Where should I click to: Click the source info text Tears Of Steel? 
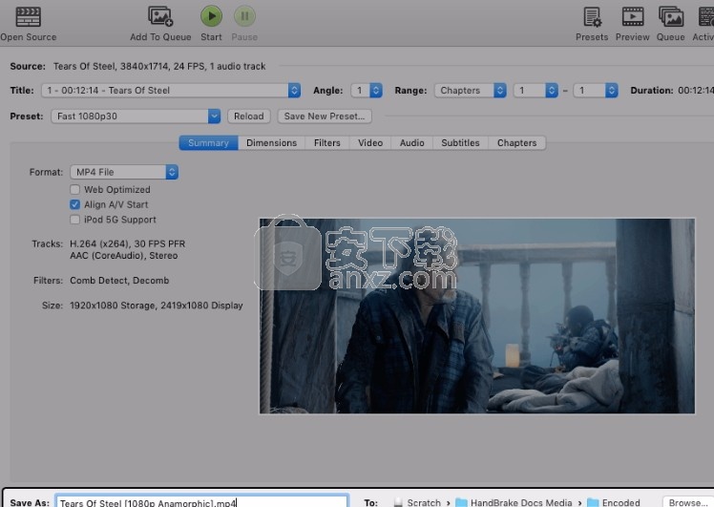(x=159, y=67)
